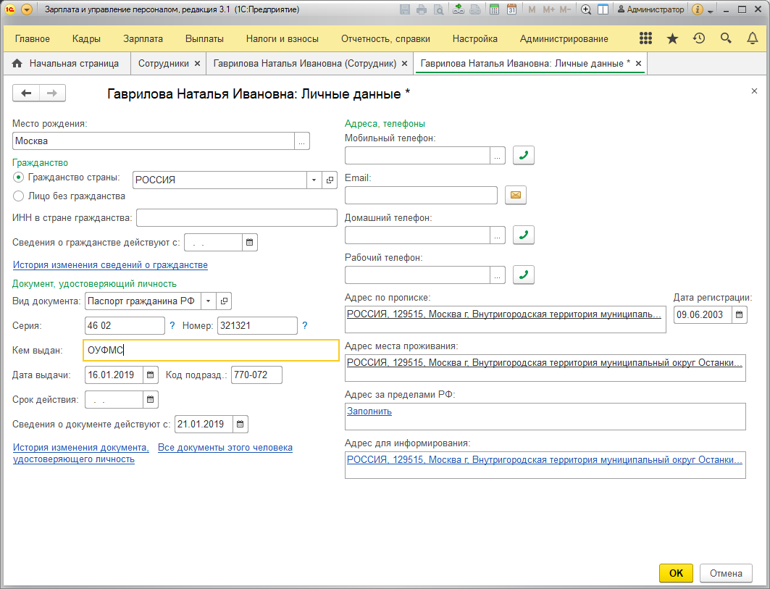Expand the Вид документа dropdown list
Screen dimensions: 770x589
coord(208,301)
